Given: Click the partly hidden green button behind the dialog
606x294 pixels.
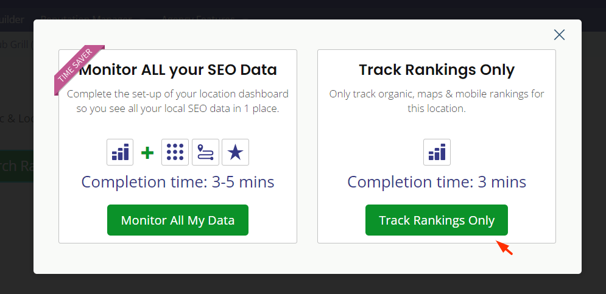Looking at the screenshot, I should [x=16, y=166].
